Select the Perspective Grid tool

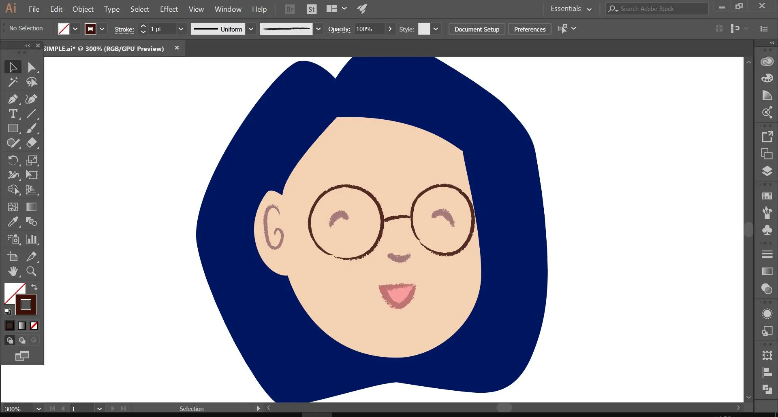[32, 190]
